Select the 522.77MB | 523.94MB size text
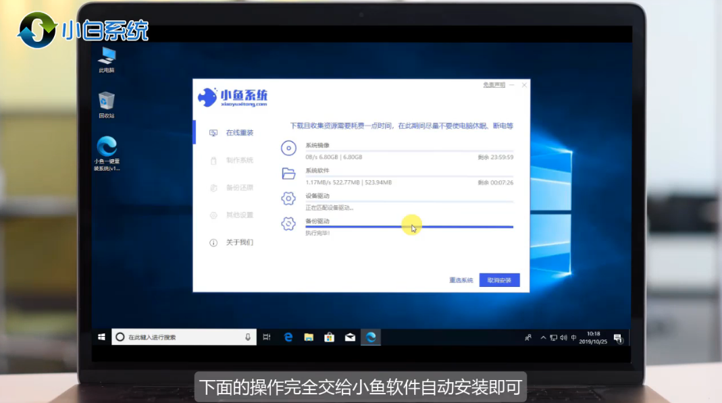Image resolution: width=722 pixels, height=403 pixels. click(362, 183)
